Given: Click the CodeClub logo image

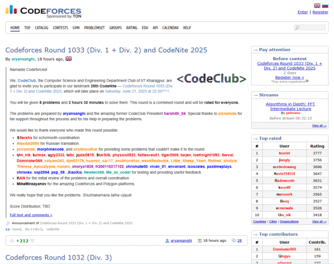Looking at the screenshot, I should click(211, 79).
